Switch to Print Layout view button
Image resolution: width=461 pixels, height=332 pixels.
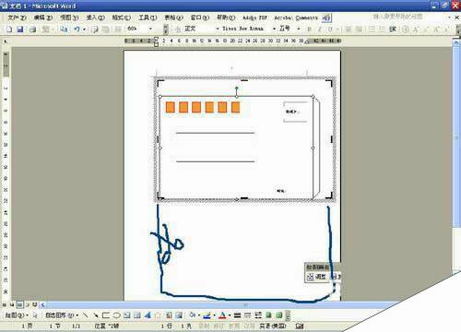click(x=19, y=305)
